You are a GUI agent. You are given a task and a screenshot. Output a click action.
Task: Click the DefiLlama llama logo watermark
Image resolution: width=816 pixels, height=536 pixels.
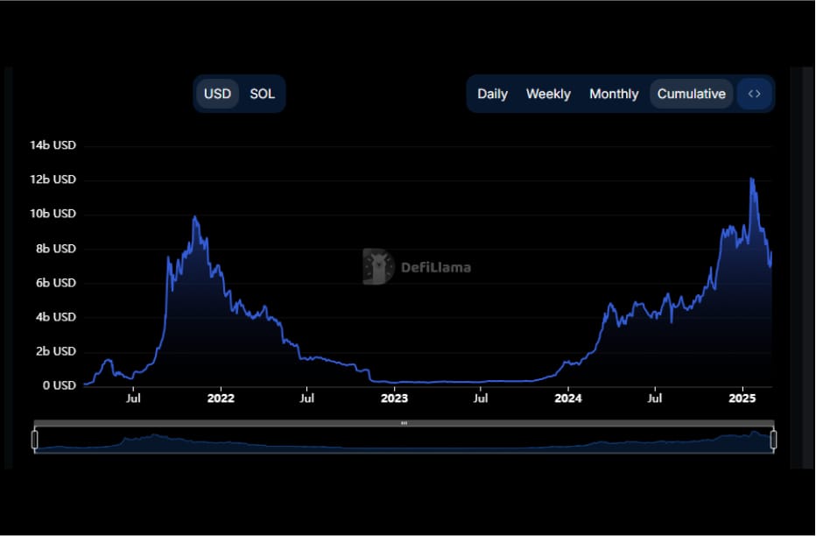378,267
